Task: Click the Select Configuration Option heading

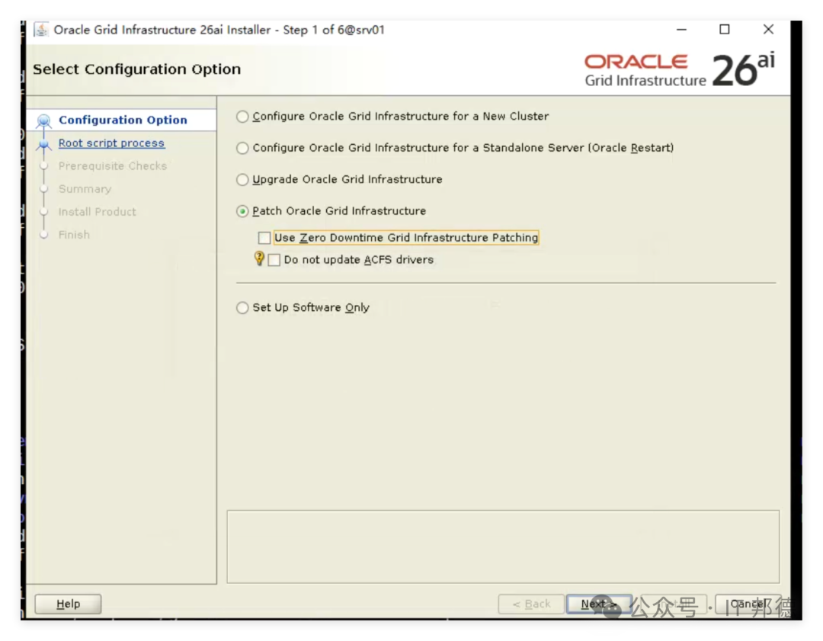Action: pyautogui.click(x=136, y=69)
